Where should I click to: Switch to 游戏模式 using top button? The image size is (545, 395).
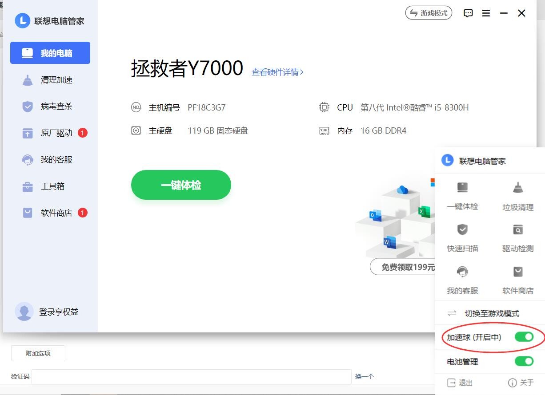click(x=429, y=13)
